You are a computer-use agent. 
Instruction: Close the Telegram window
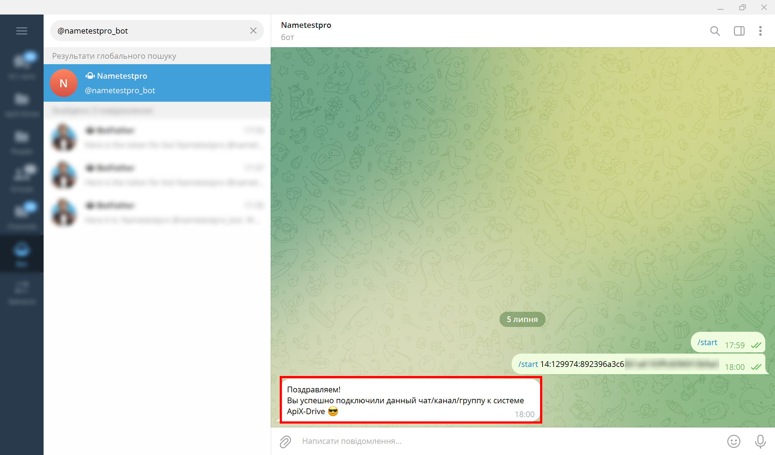(764, 7)
